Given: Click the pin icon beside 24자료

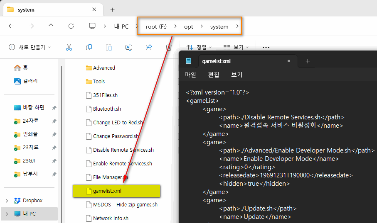Looking at the screenshot, I should (54, 121).
